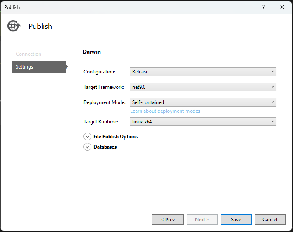Click the question mark help button
Image resolution: width=293 pixels, height=232 pixels.
pos(264,7)
